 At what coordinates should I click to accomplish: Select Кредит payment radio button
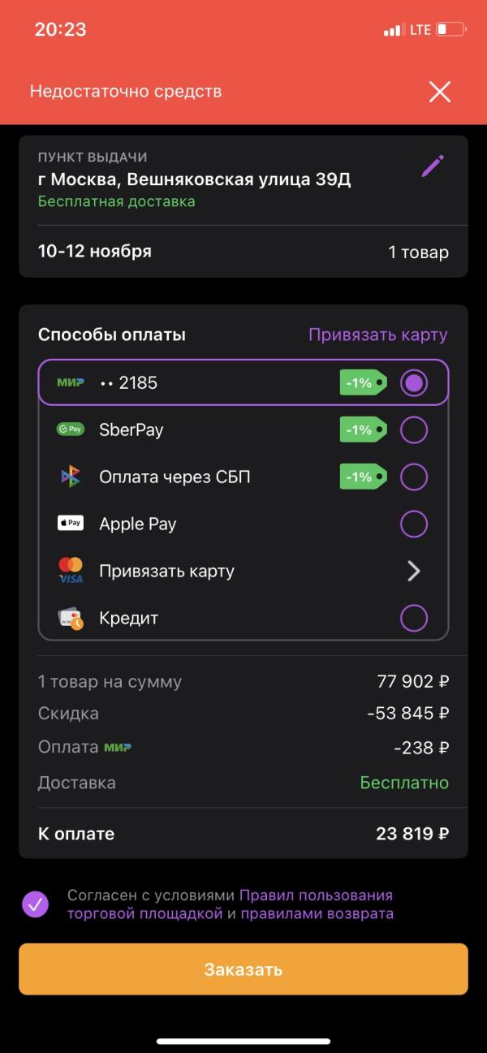414,618
